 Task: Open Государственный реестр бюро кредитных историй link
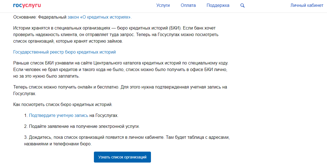pyautogui.click(x=64, y=52)
